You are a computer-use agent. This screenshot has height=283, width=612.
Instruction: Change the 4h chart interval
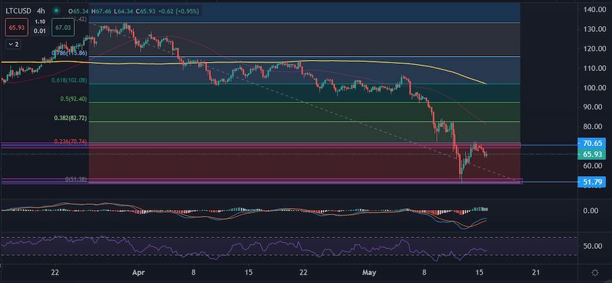click(42, 11)
